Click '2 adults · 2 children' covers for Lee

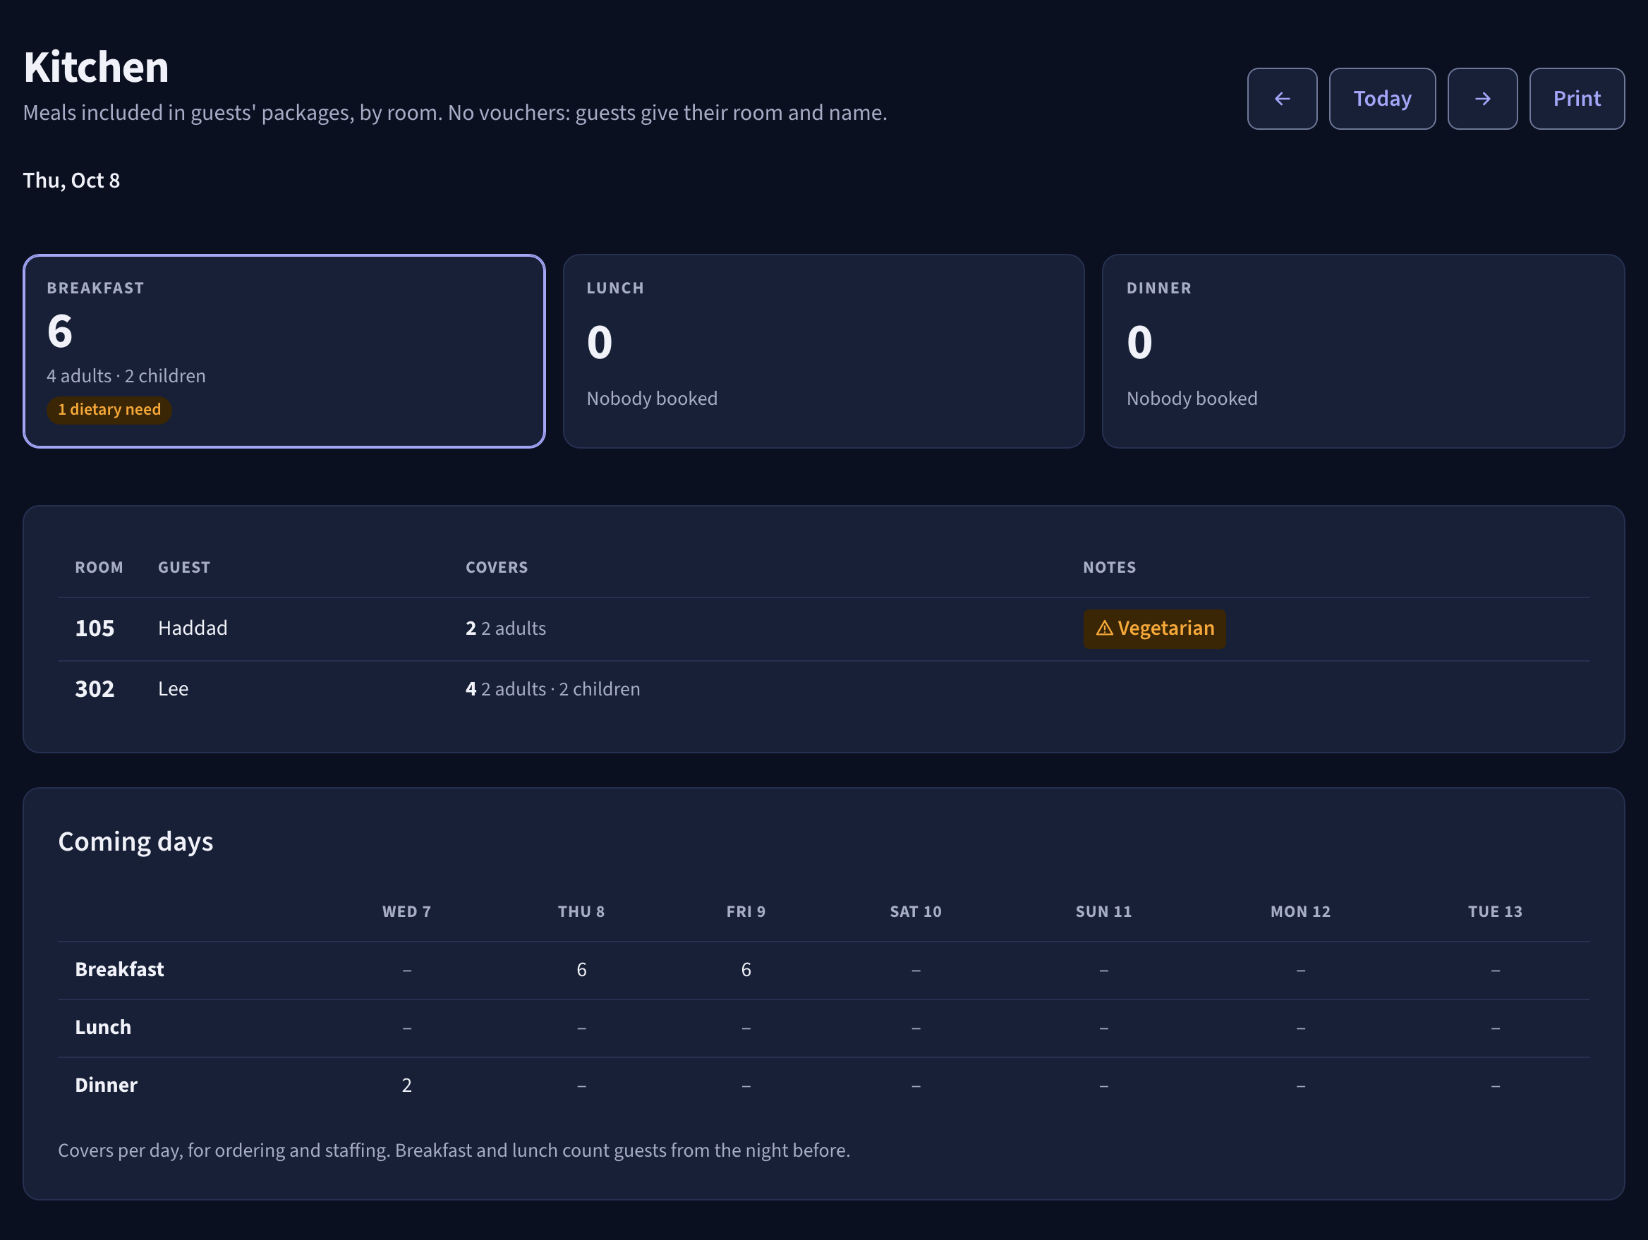[560, 689]
